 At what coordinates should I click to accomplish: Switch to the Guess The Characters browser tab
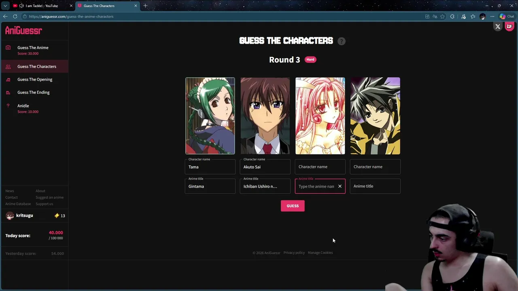click(107, 6)
